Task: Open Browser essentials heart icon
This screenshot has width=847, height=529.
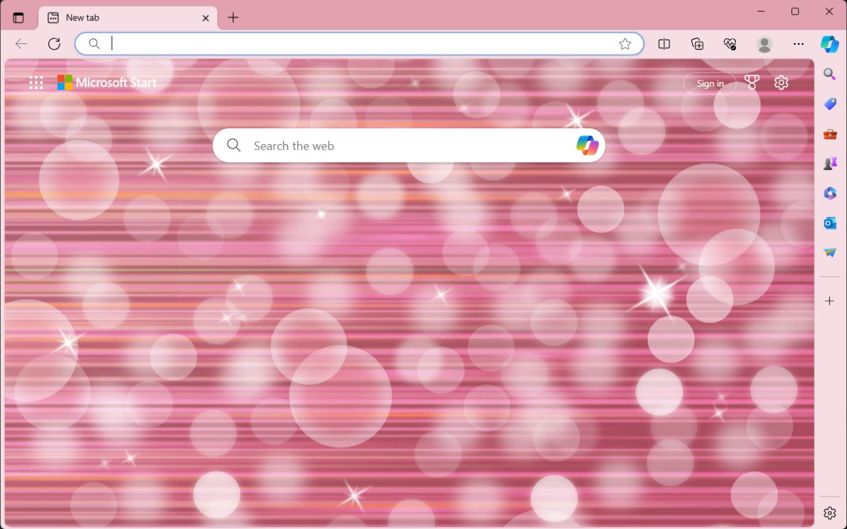Action: [x=730, y=44]
